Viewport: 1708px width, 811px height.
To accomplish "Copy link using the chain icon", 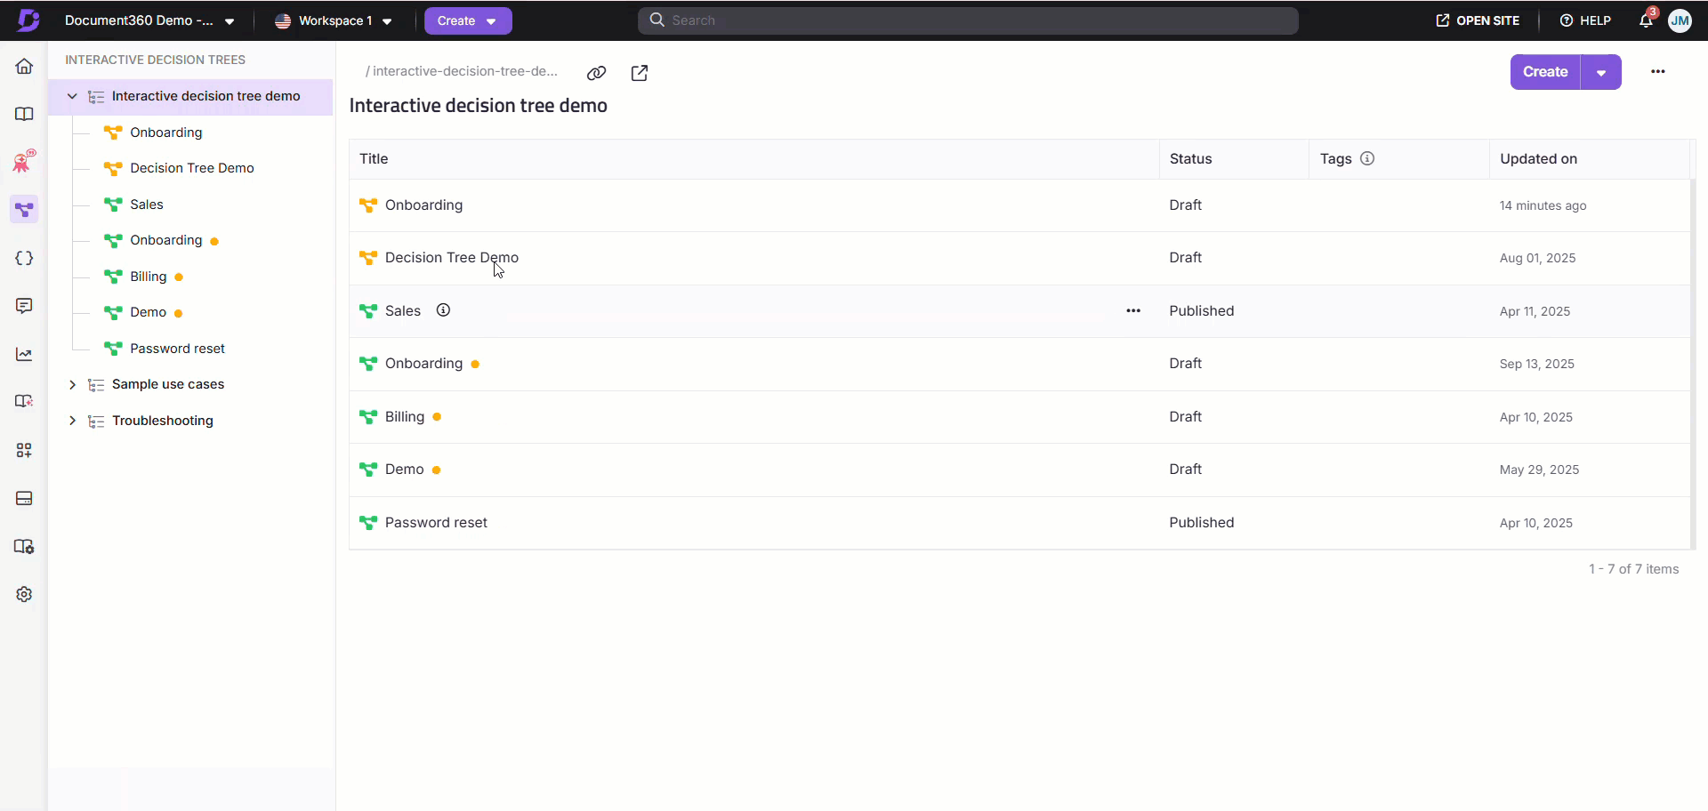I will (596, 73).
